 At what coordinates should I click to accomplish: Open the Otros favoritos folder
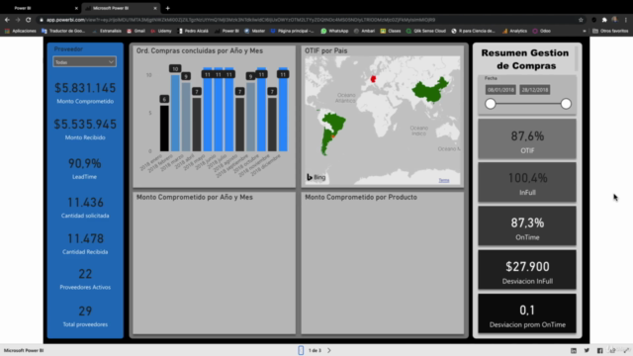tap(610, 31)
